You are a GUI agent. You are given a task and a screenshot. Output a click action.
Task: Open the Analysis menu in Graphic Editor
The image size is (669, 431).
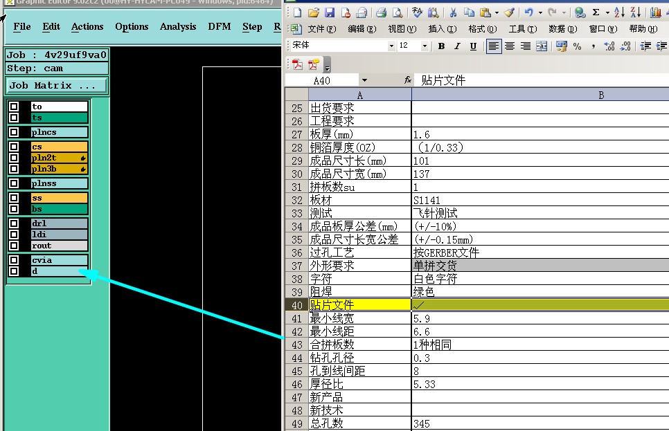coord(178,26)
